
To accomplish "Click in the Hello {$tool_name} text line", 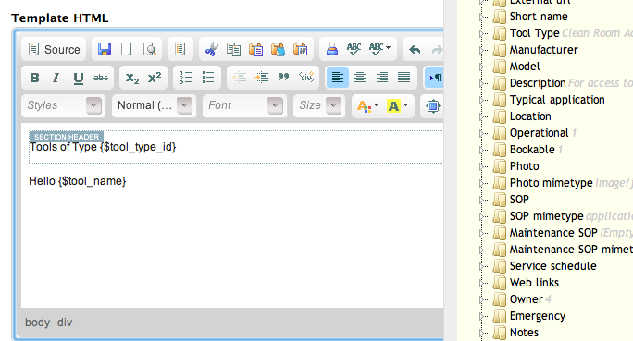I will [77, 181].
